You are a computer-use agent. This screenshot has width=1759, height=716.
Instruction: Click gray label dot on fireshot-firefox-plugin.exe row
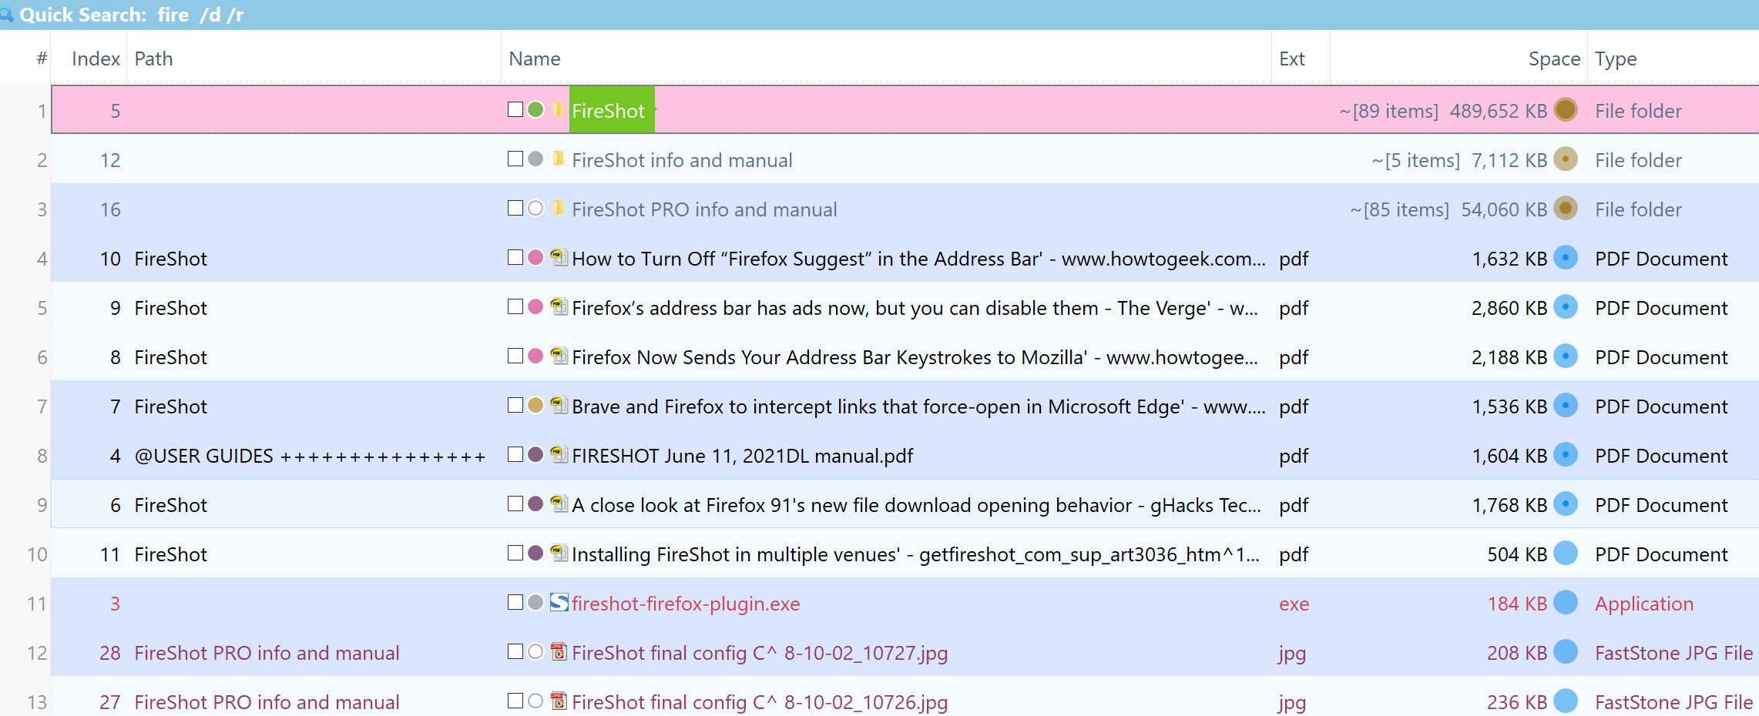[x=535, y=602]
